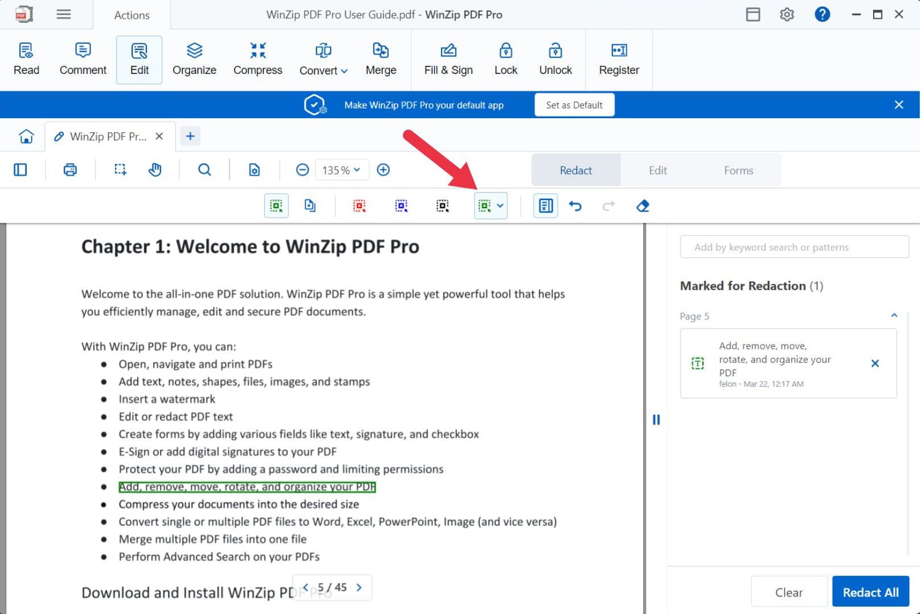Viewport: 922px width, 614px height.
Task: Redo the last action
Action: click(608, 206)
